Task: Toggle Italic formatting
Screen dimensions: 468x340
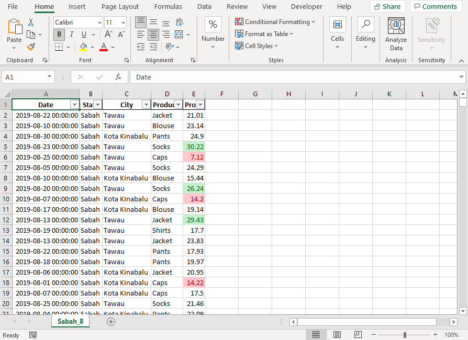Action: [x=71, y=35]
